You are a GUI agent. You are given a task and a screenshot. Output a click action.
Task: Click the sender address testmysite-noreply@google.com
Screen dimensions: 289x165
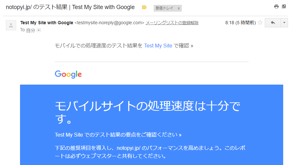pyautogui.click(x=109, y=23)
